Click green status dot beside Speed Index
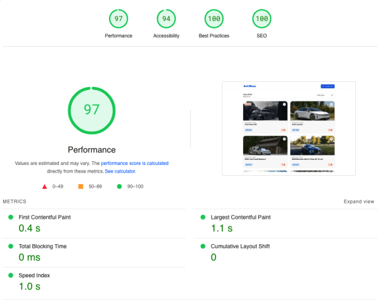The width and height of the screenshot is (380, 300). (11, 275)
